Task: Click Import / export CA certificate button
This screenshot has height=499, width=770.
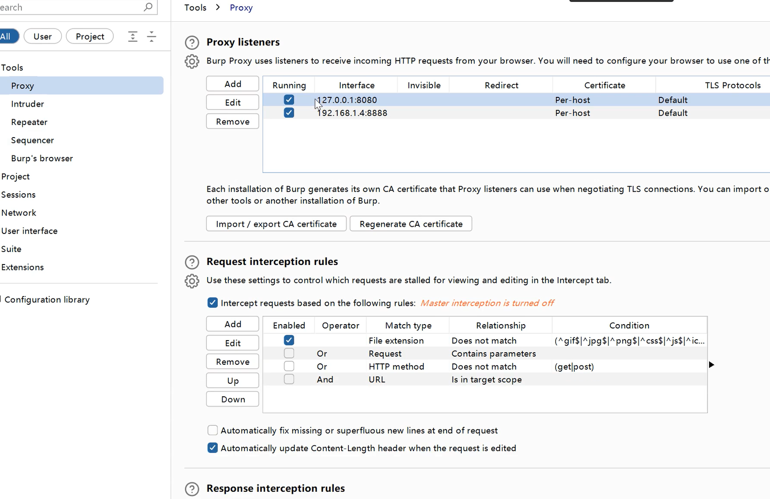Action: 276,224
